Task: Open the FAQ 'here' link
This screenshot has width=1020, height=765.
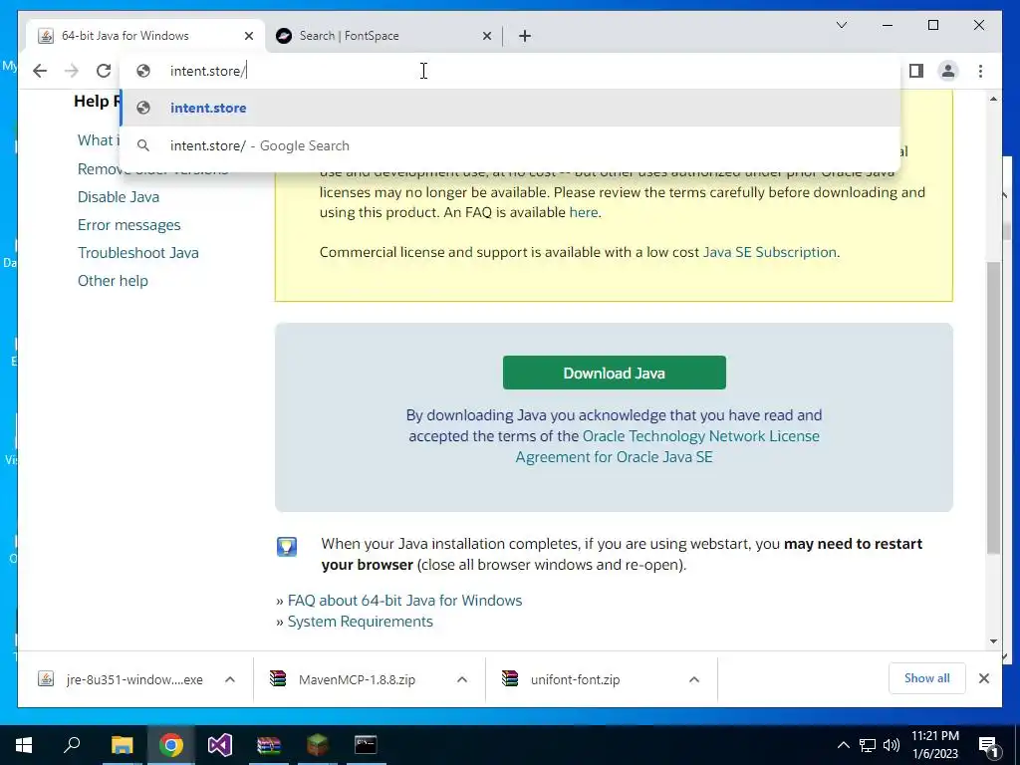Action: pos(583,213)
